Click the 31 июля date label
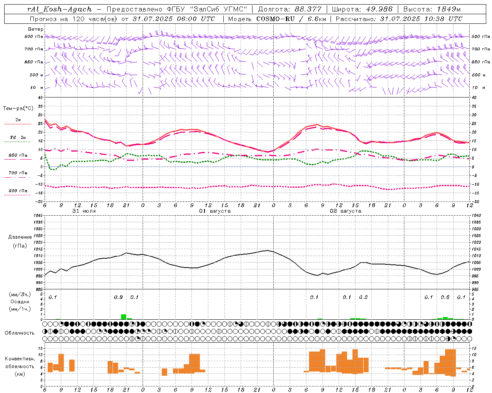Screen dimensions: 492x393 [84, 211]
